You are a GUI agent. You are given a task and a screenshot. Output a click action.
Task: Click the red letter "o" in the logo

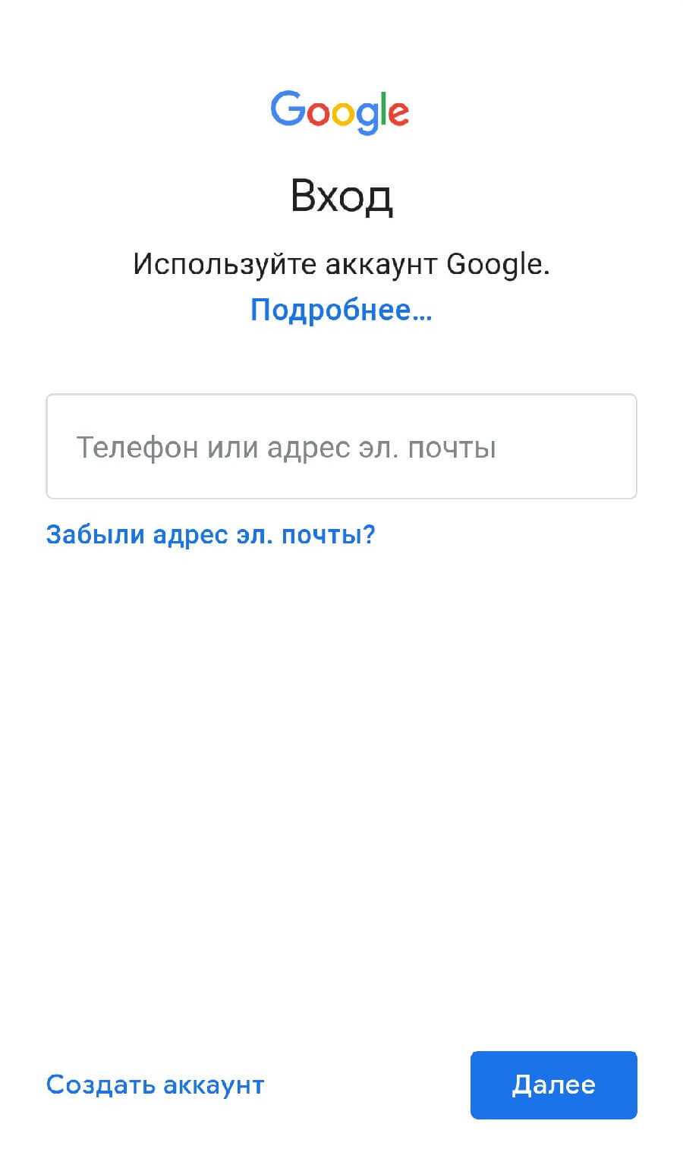[x=317, y=115]
